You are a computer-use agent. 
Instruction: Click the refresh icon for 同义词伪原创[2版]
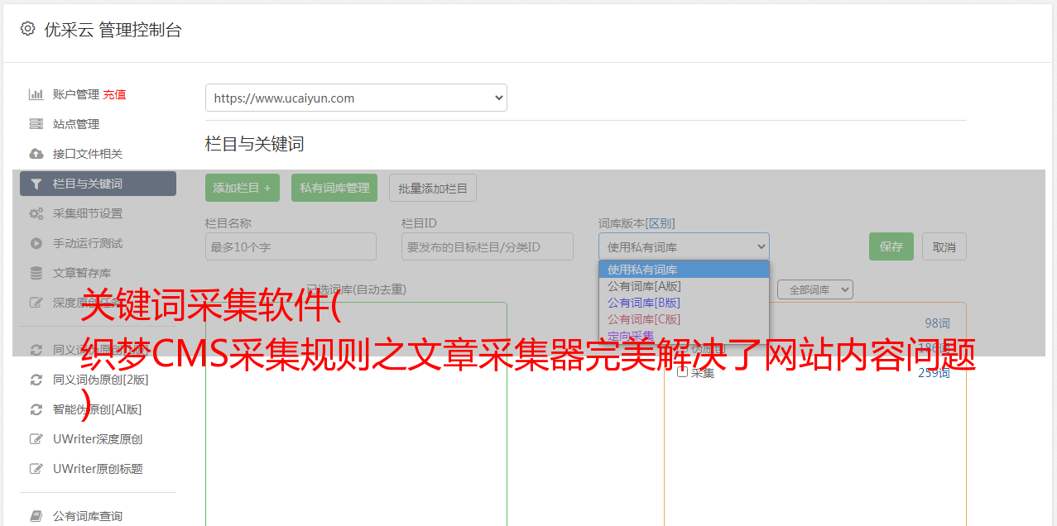(x=36, y=380)
